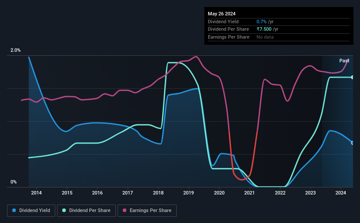Click the teal Dividend Per Share legend dot
This screenshot has width=360, height=223.
[x=64, y=210]
